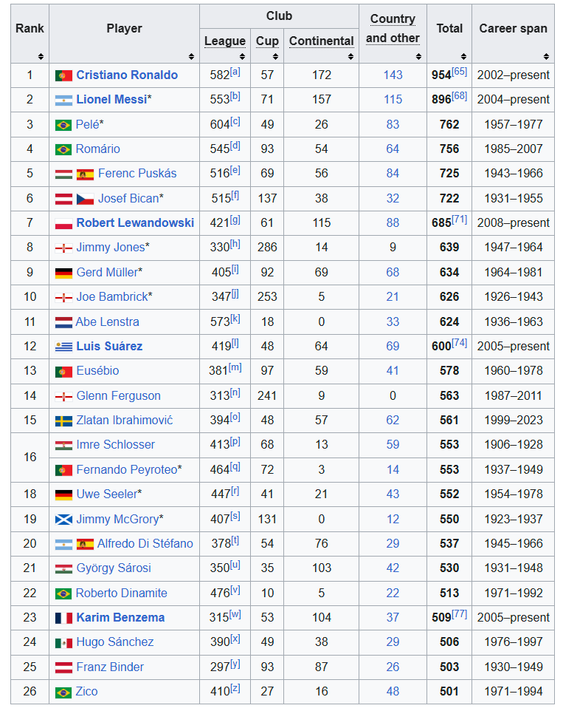
Task: Click Scotland flag beside Jimmy McGrory
Action: (x=63, y=520)
